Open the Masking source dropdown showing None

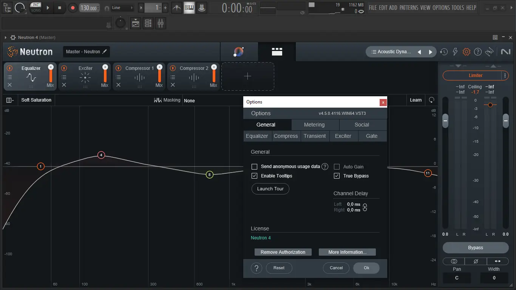[x=189, y=100]
